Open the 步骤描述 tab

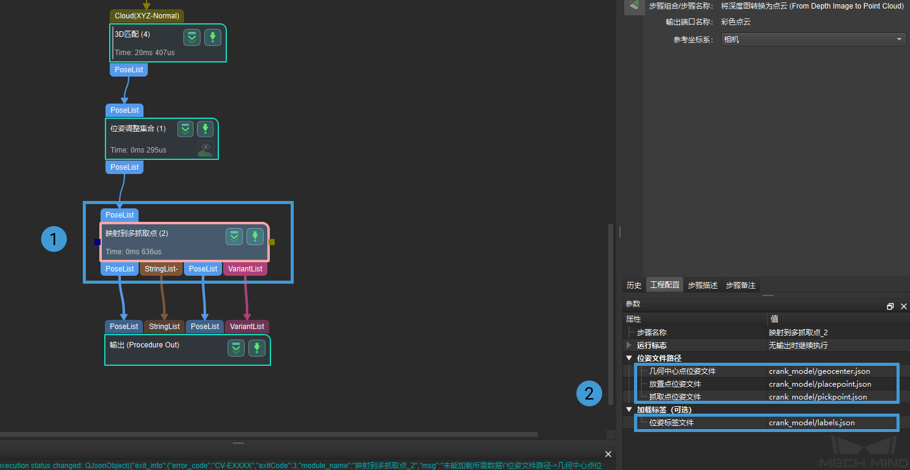pyautogui.click(x=703, y=285)
